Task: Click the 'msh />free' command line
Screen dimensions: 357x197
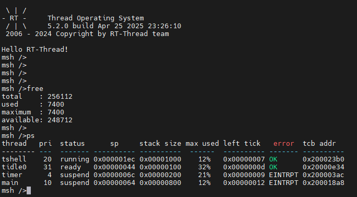Action: point(22,89)
